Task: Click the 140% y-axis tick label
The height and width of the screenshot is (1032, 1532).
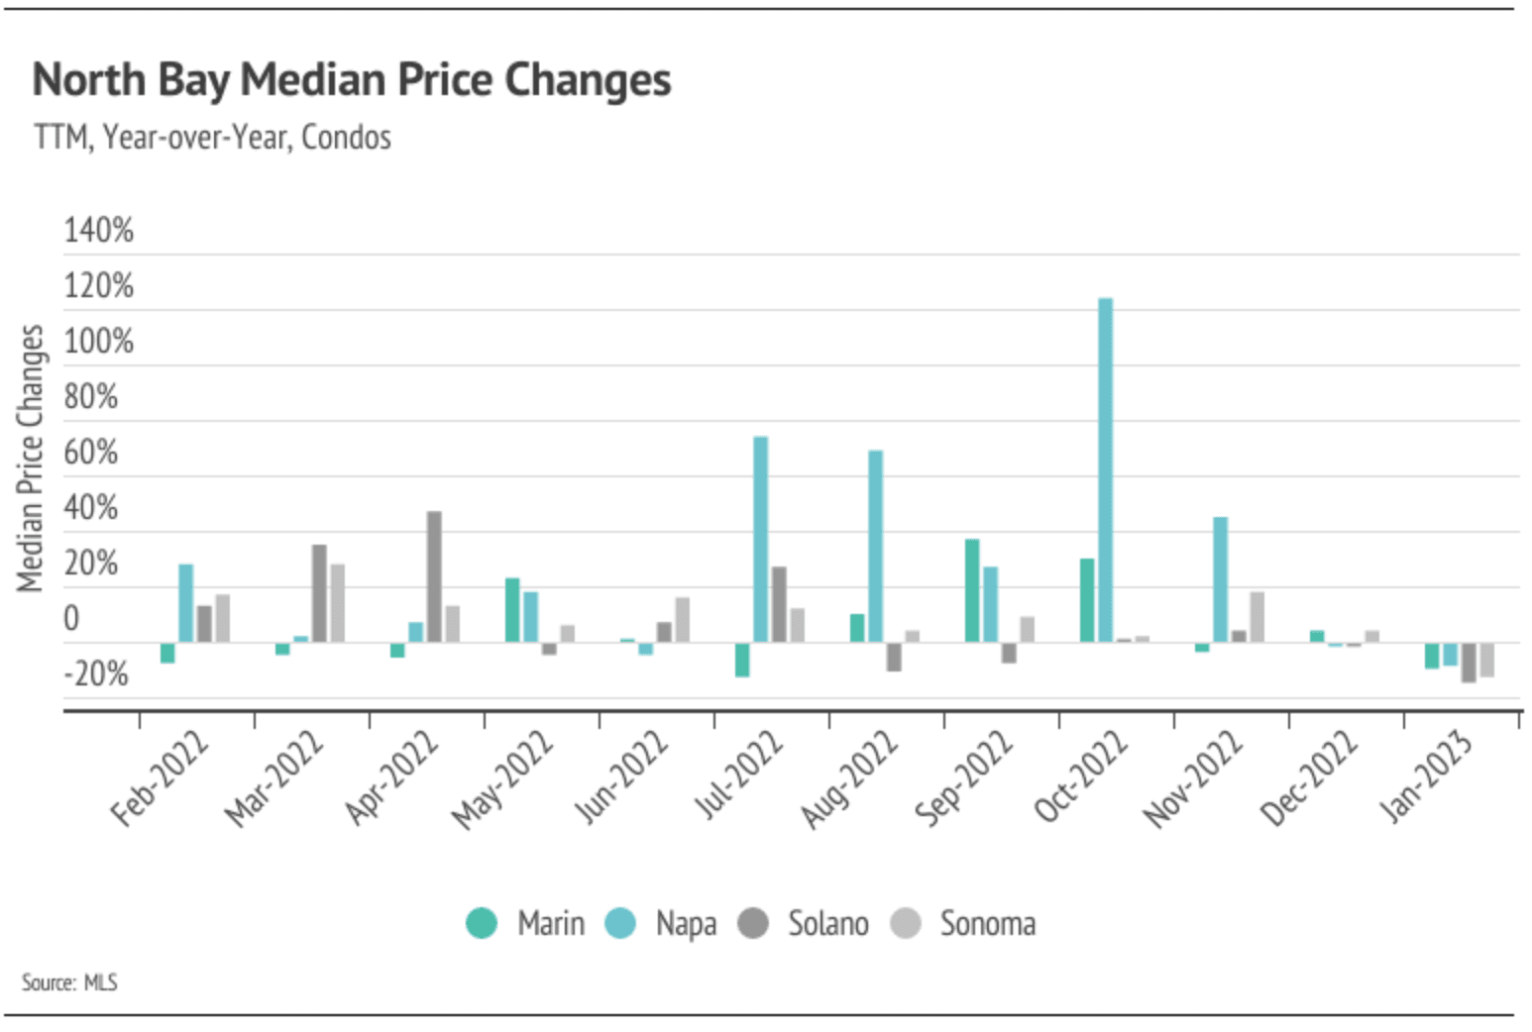Action: (x=98, y=231)
